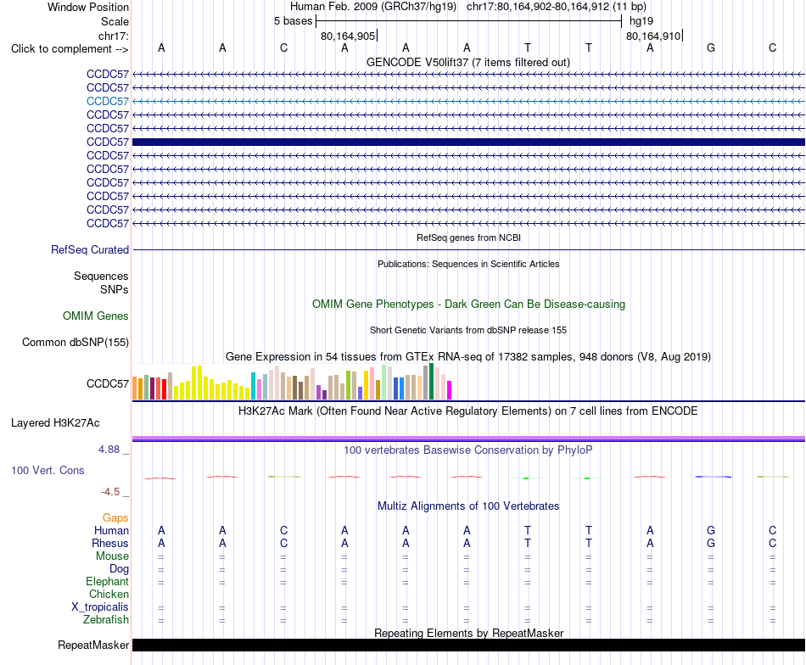Open 'Multiz Alignments of 100 Vertebrates' title
806x665 pixels.
tap(468, 506)
